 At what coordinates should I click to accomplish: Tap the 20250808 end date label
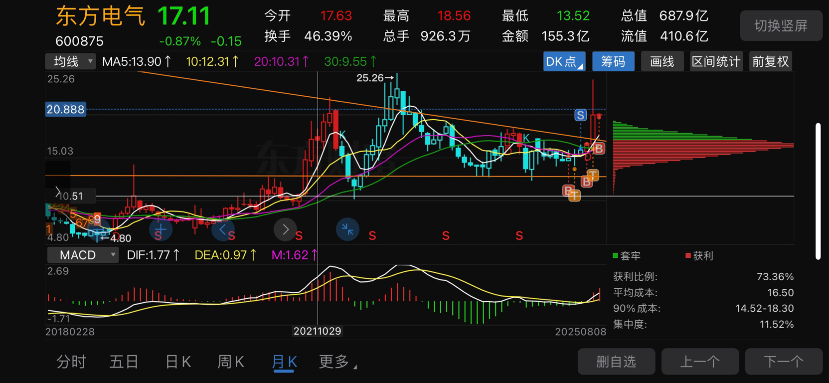coord(581,332)
